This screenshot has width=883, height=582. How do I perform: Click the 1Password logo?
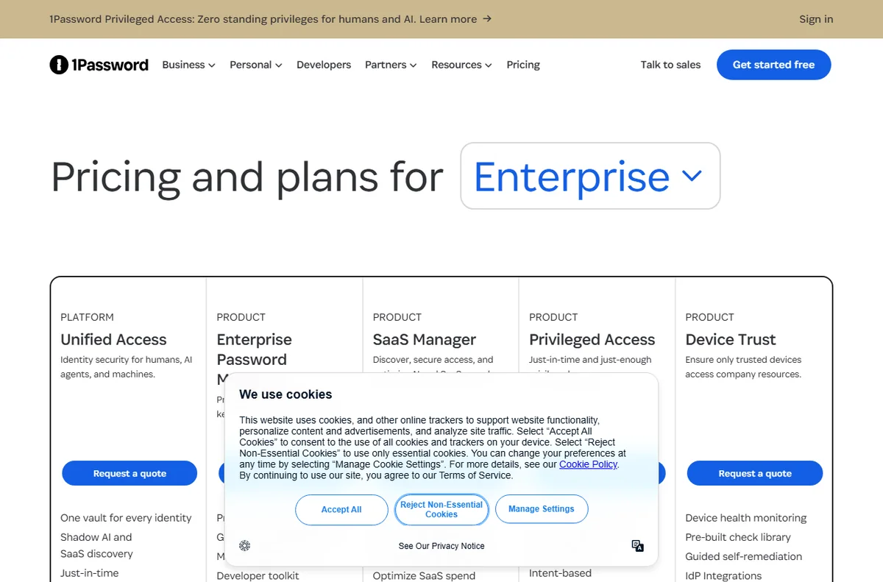[99, 65]
